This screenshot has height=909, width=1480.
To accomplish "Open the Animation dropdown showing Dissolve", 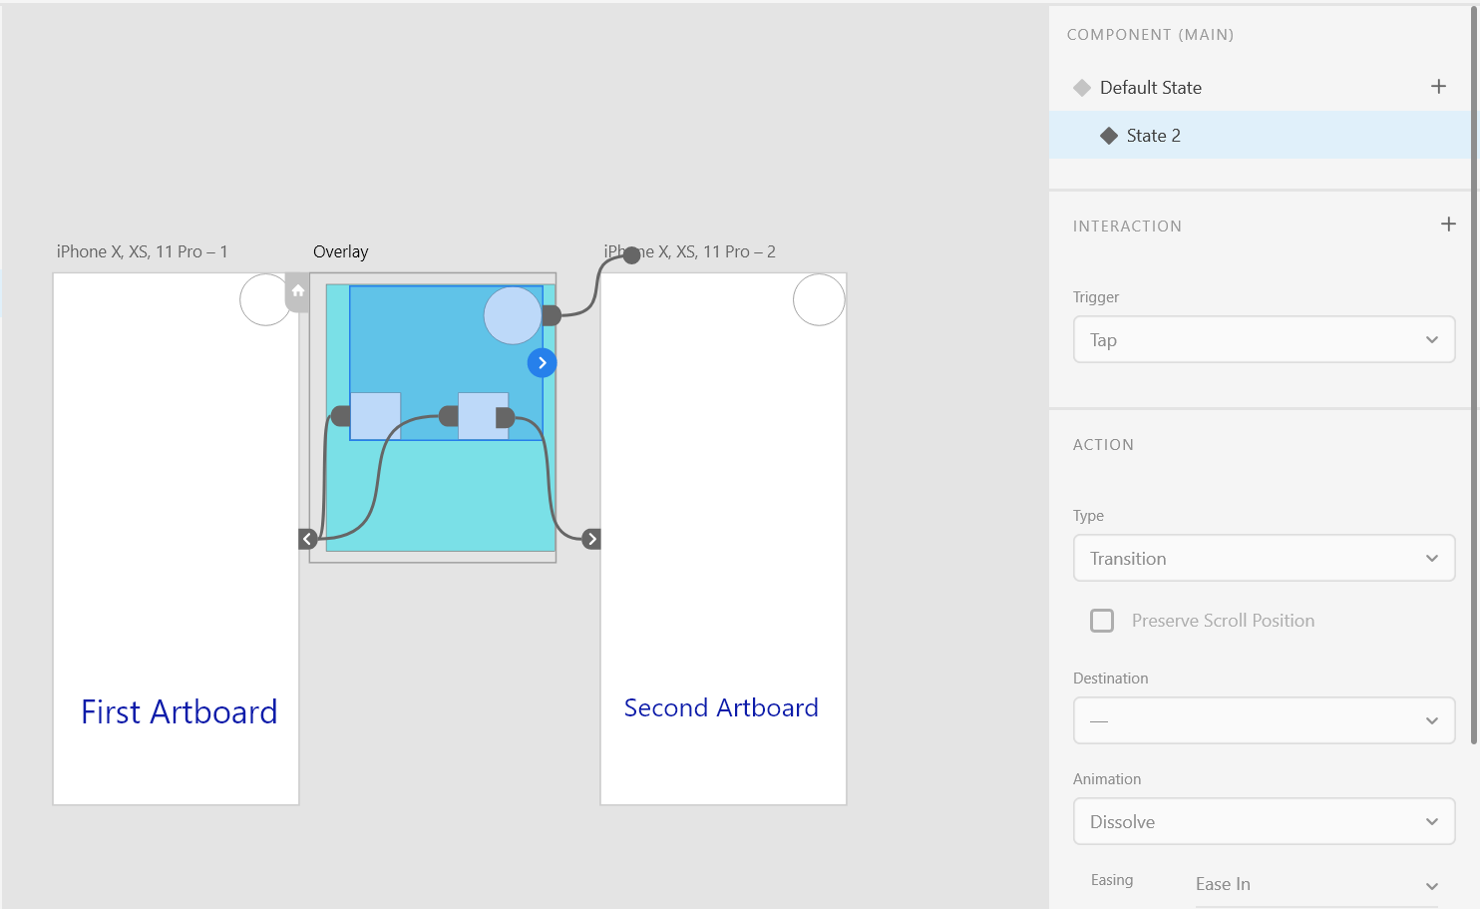I will (x=1264, y=821).
